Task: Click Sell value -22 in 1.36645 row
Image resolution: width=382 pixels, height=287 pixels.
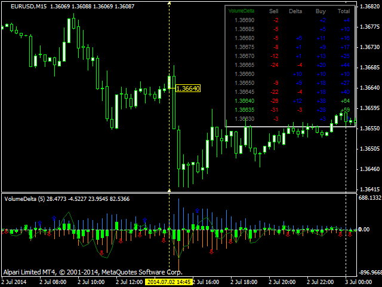Action: pyautogui.click(x=275, y=92)
